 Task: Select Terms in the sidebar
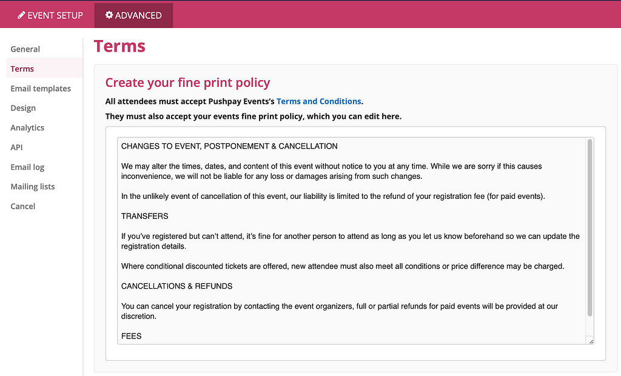[22, 69]
